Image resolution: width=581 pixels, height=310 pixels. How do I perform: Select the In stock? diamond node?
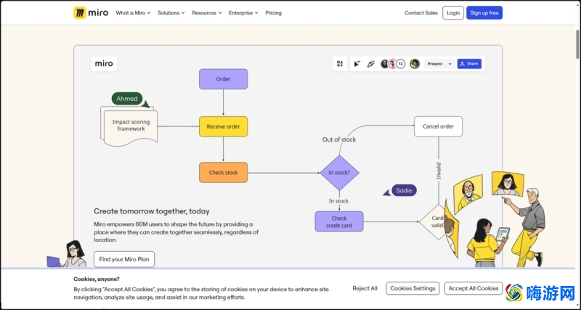point(339,173)
